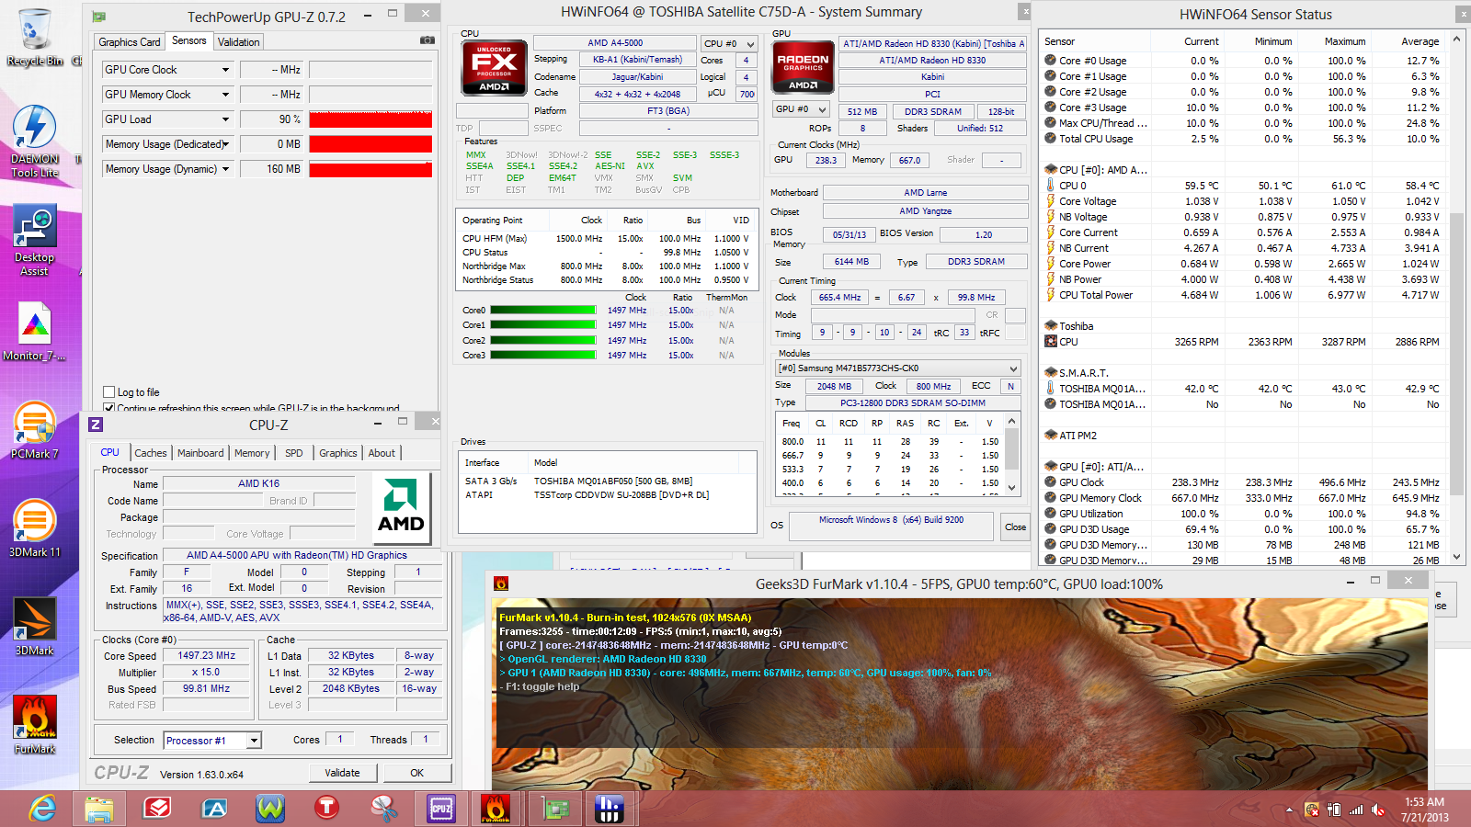This screenshot has width=1471, height=827.
Task: Click battery power tray icon
Action: pyautogui.click(x=1334, y=810)
